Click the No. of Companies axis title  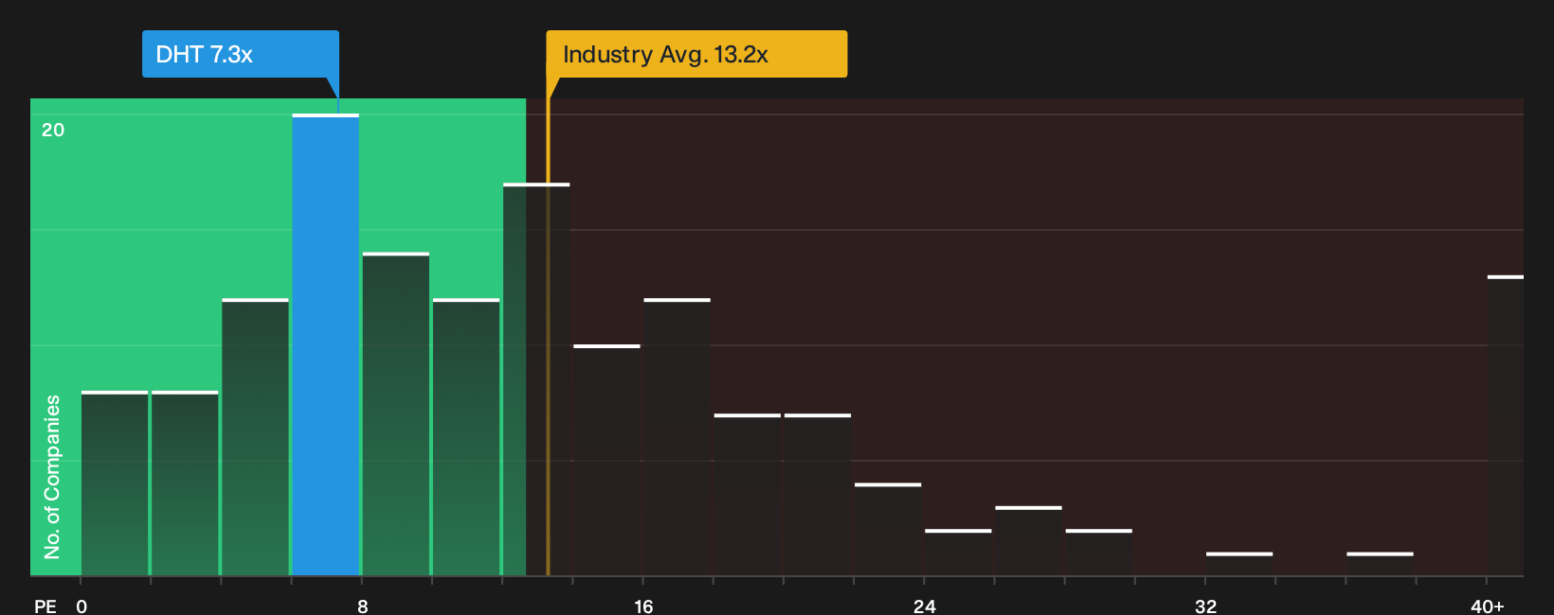(x=52, y=476)
